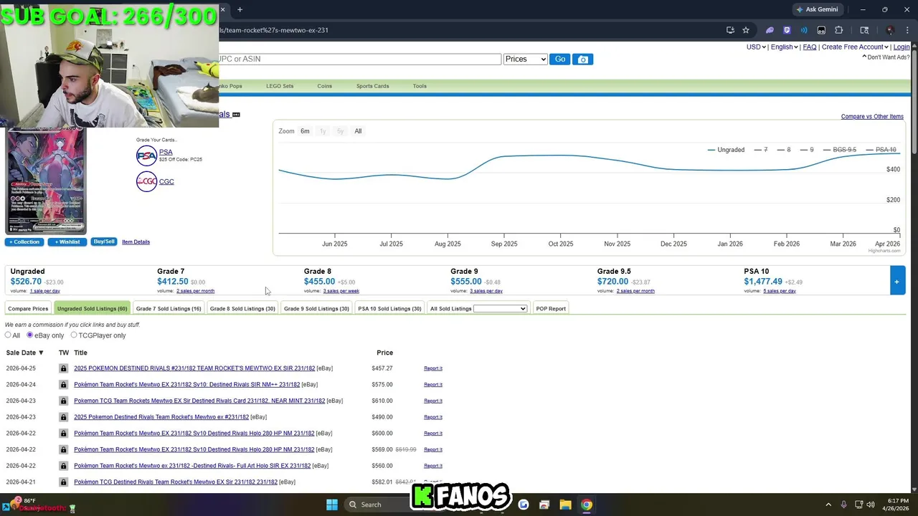Open the USD currency dropdown
Screen dimensions: 918x516
[x=756, y=47]
